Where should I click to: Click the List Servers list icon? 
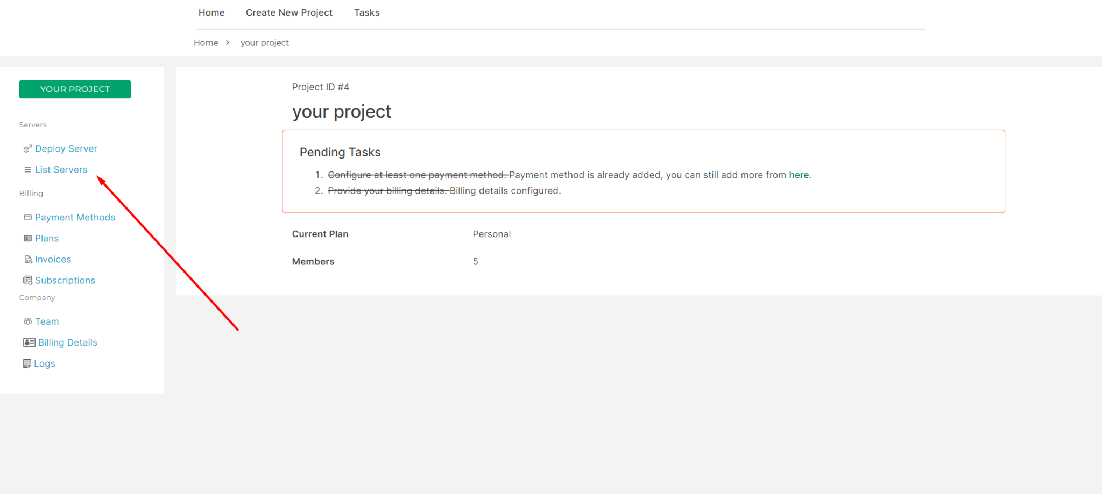(x=27, y=169)
